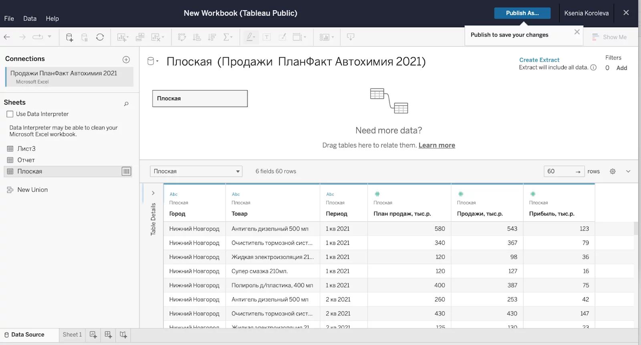Enable Use Data Interpreter checkbox
Screen dimensions: 641x345
point(10,114)
